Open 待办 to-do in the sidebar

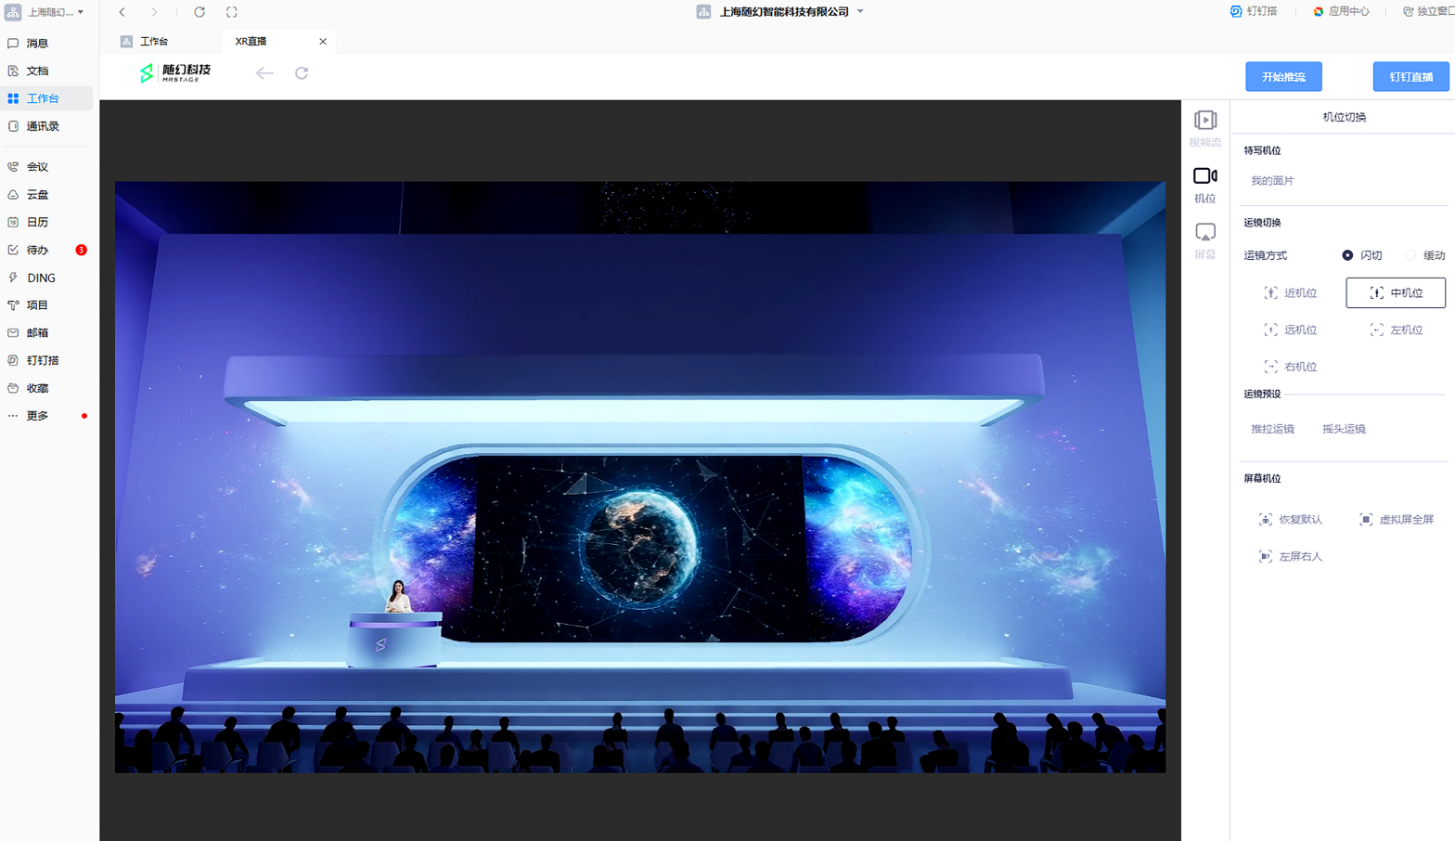pos(37,250)
